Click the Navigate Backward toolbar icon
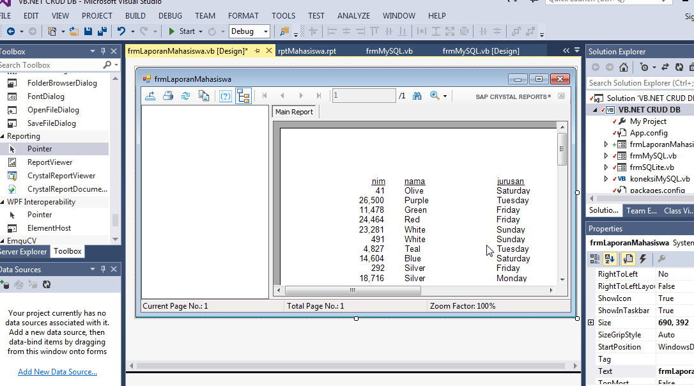The image size is (694, 386). tap(11, 31)
